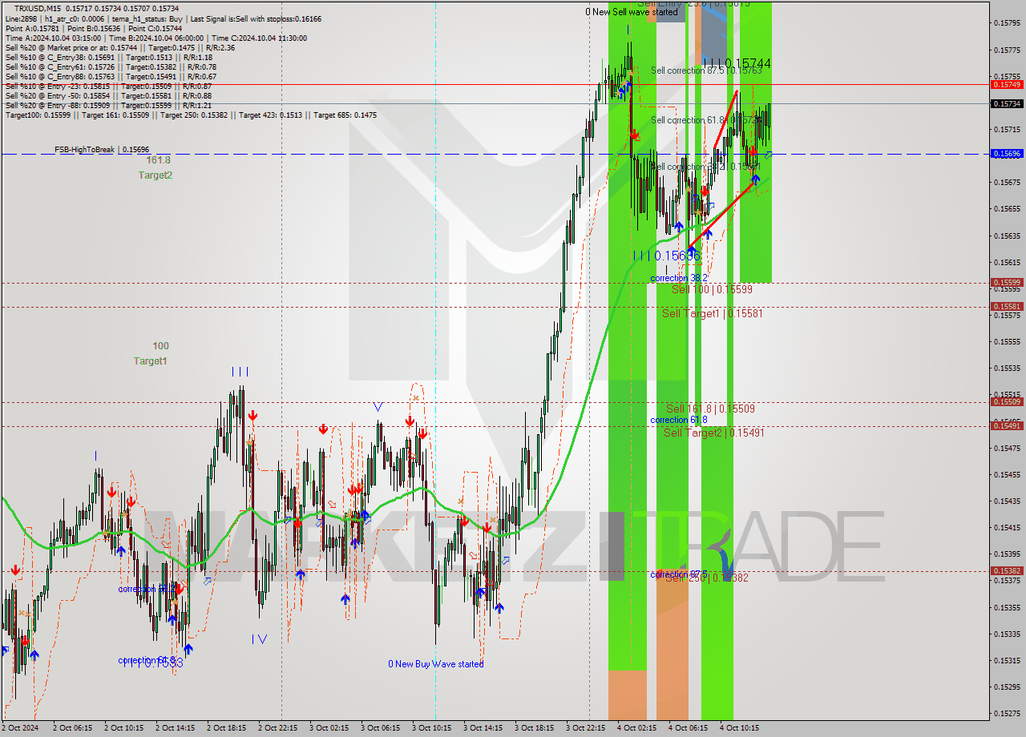
Task: Click the '3 Oct 10:15' time label
Action: click(431, 728)
